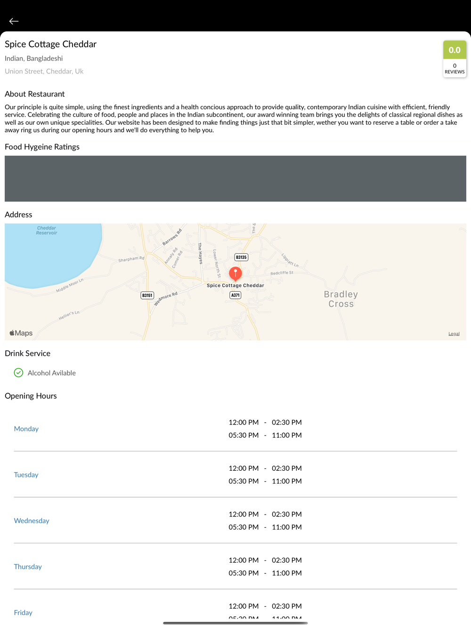Tap the A371 road shield on map

(235, 295)
